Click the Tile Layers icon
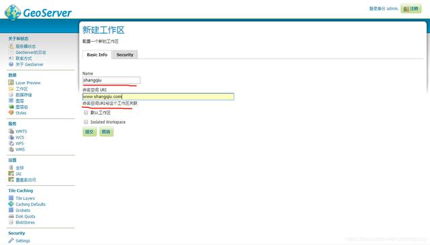The width and height of the screenshot is (430, 245). [11, 198]
